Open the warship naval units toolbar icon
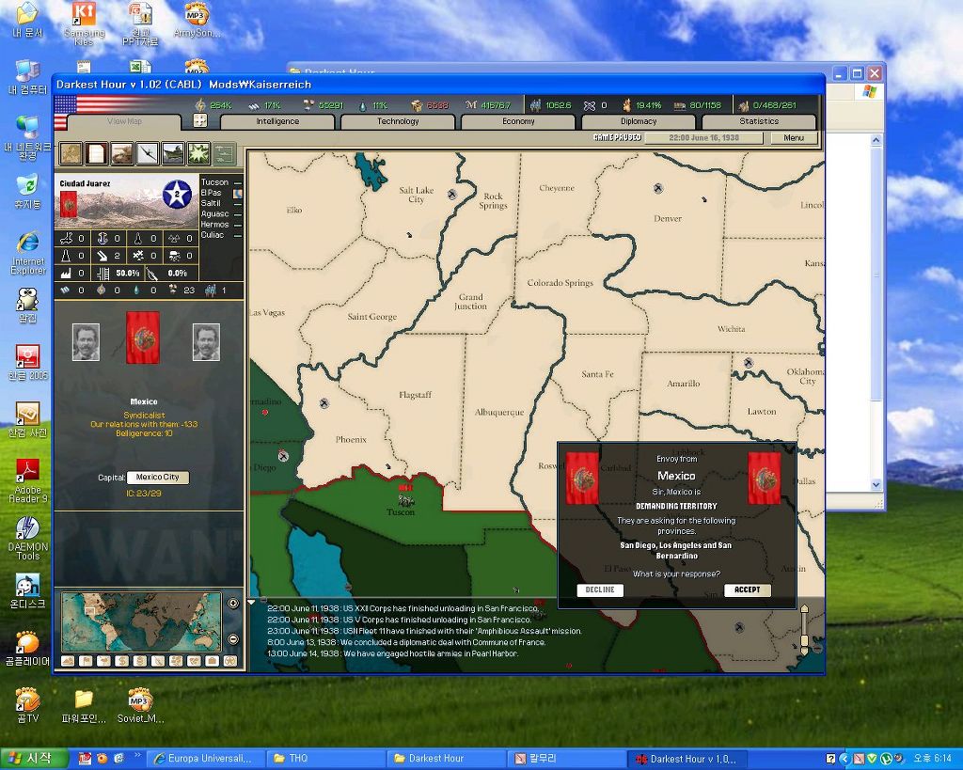This screenshot has height=770, width=963. click(173, 153)
